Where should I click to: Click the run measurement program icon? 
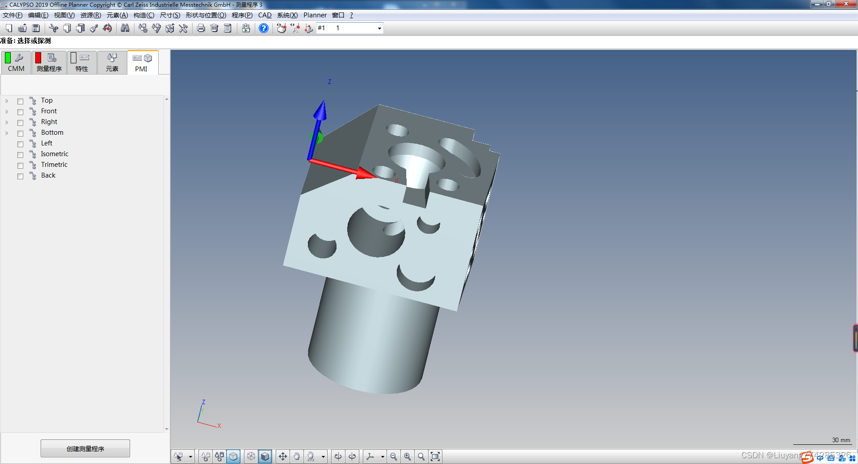click(x=246, y=28)
